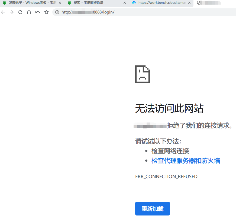Open the home page via the house icon

click(x=29, y=12)
